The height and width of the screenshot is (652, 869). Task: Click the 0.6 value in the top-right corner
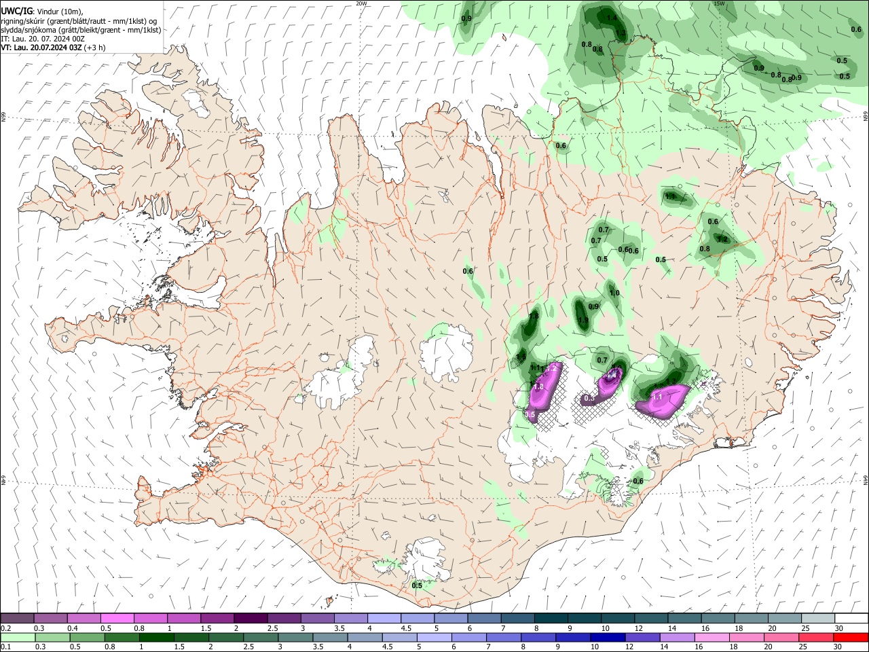pos(856,29)
